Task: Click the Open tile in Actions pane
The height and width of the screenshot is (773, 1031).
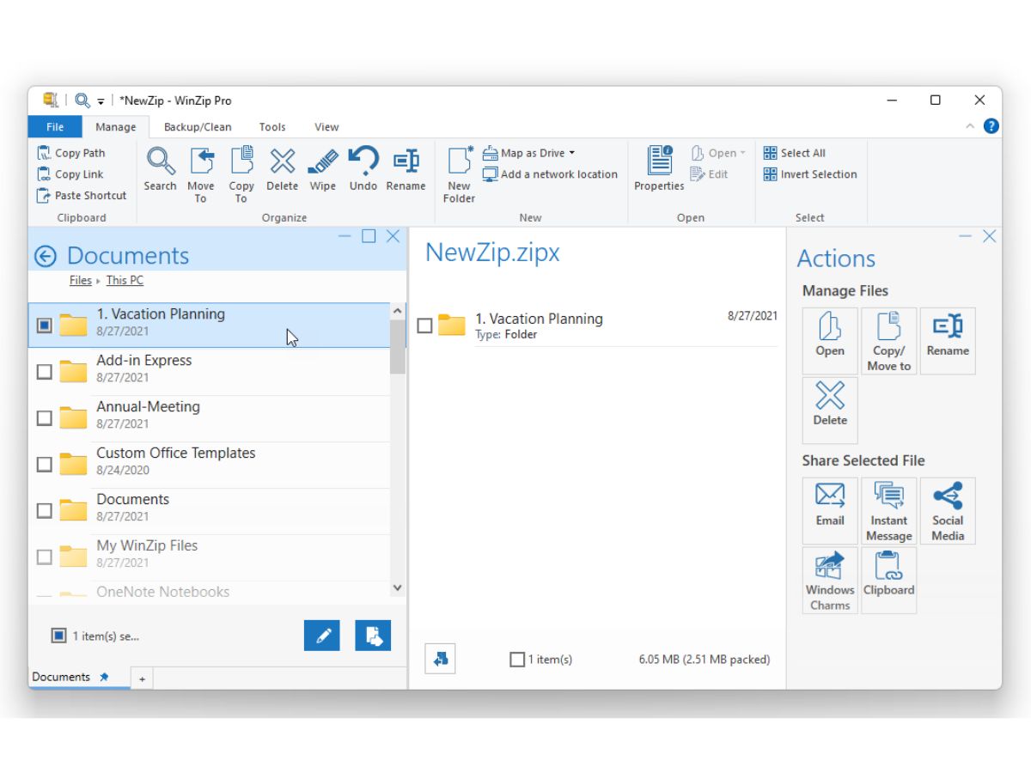Action: coord(830,340)
